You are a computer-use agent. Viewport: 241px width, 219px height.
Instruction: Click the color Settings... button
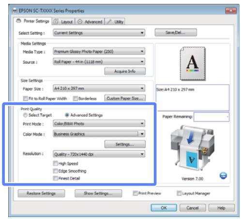pyautogui.click(x=125, y=144)
